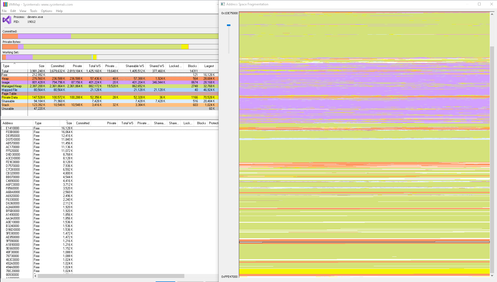This screenshot has height=282, width=497.
Task: Select the Stack summary row
Action: click(x=110, y=105)
